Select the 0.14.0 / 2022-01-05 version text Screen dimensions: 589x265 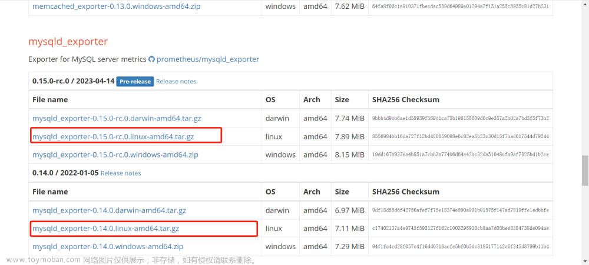[65, 173]
